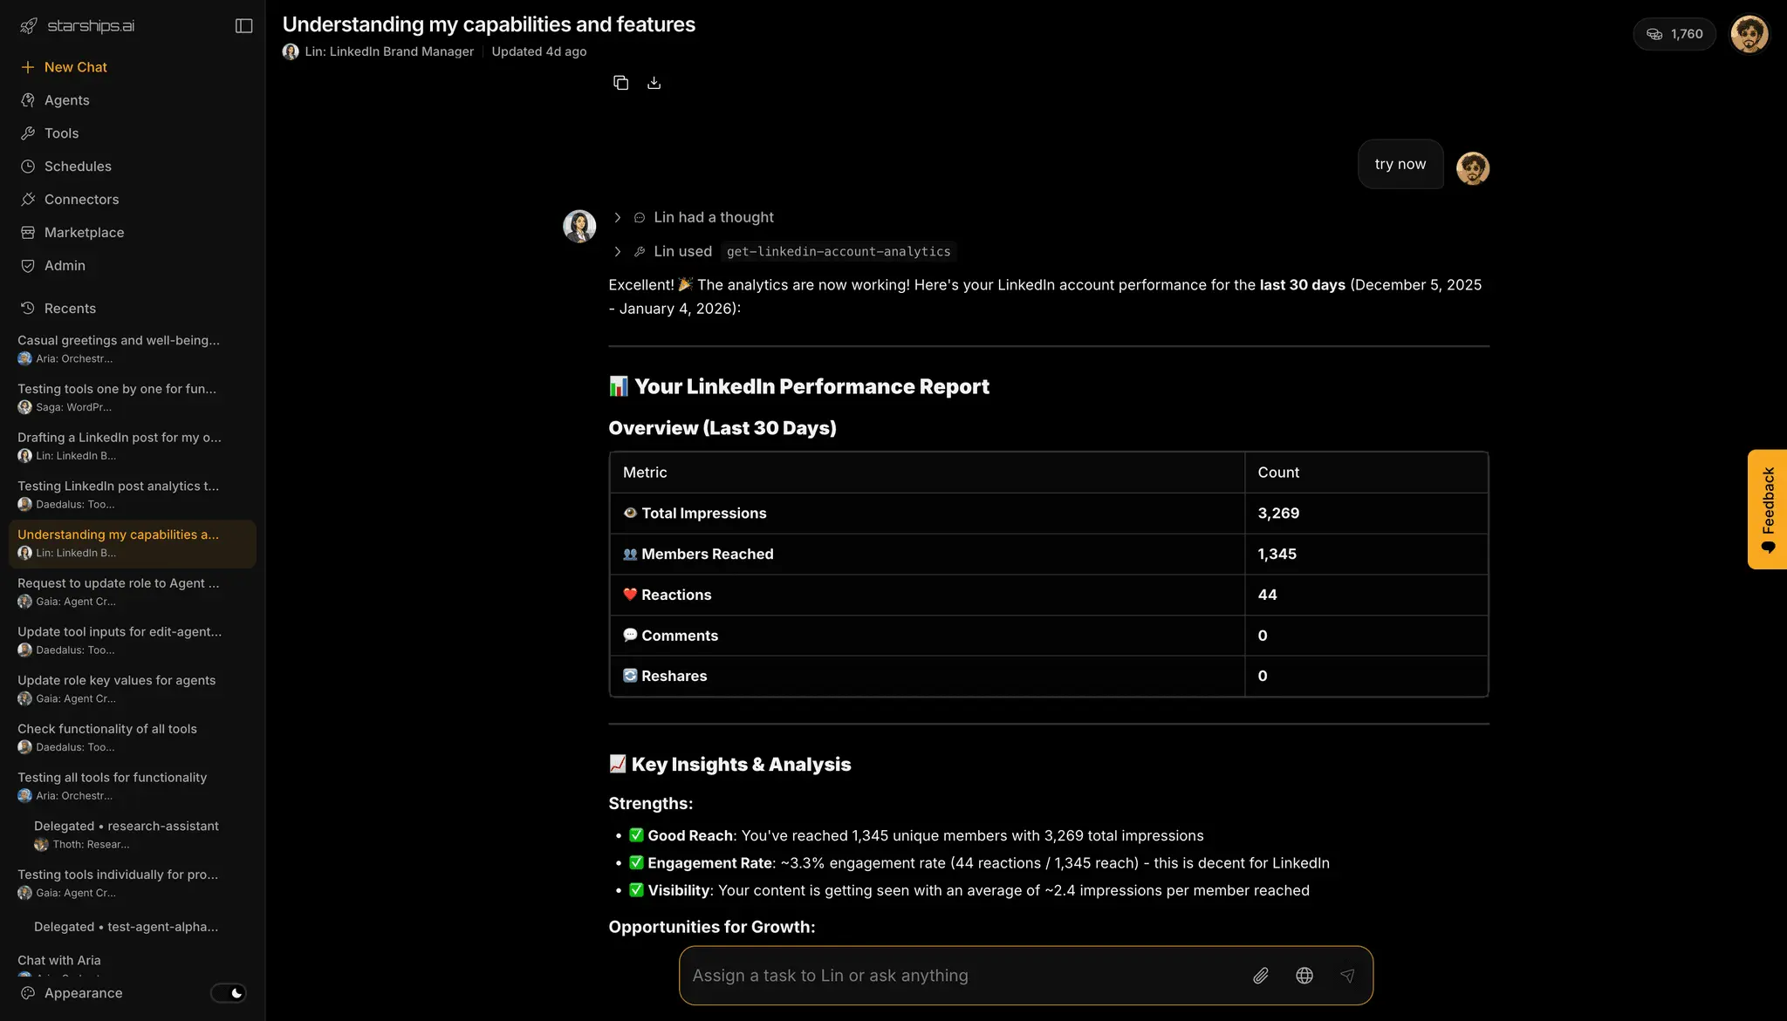Screen dimensions: 1787x1021
Task: Open the user profile avatar menu
Action: point(1749,34)
